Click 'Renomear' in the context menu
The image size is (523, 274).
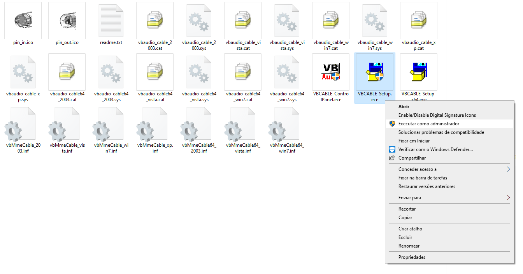pos(409,246)
